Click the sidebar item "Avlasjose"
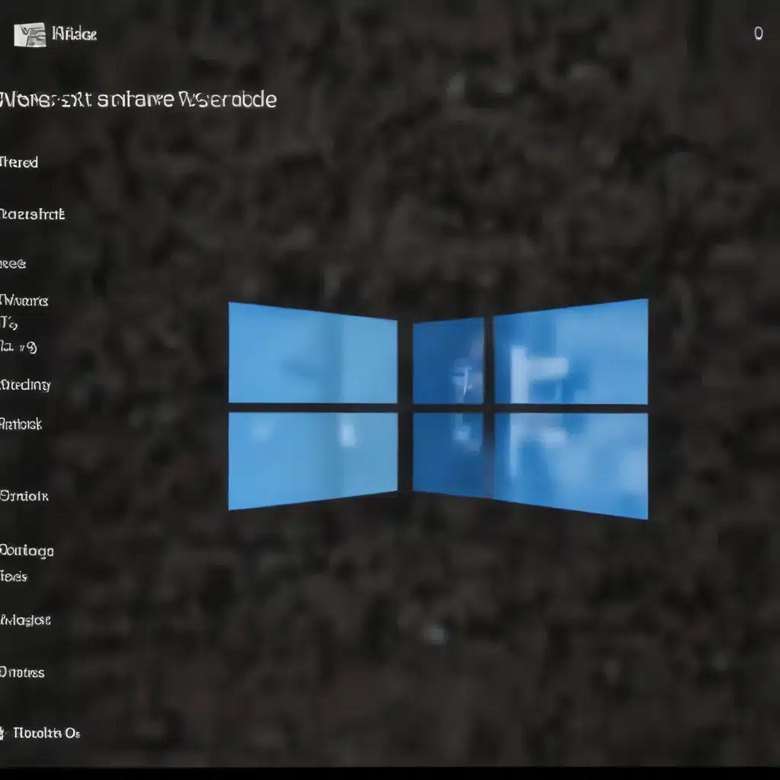 25,620
